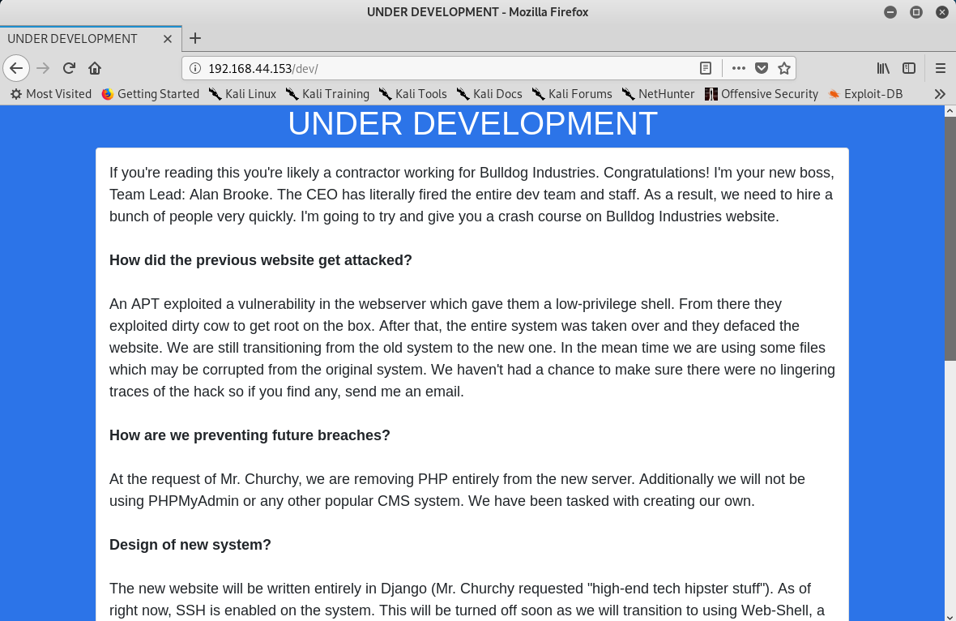This screenshot has width=956, height=621.
Task: Bookmark this page with star icon
Action: click(x=784, y=68)
